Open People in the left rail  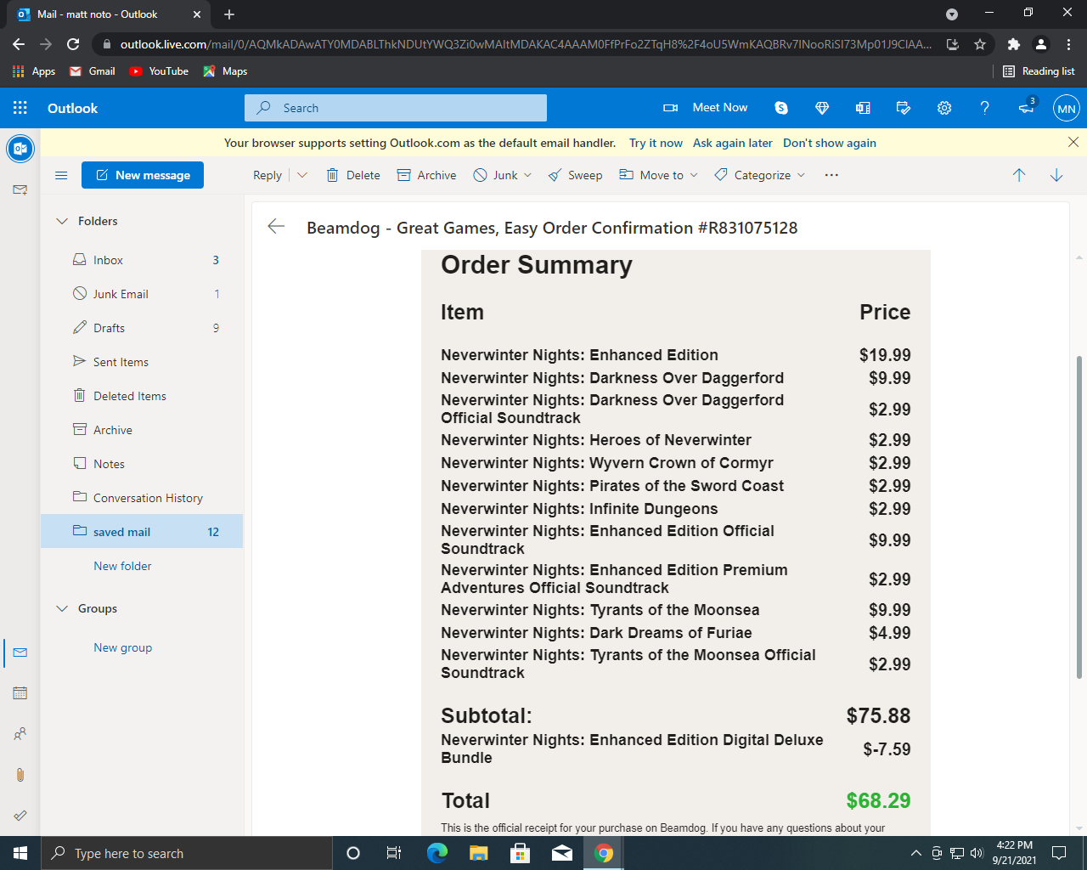click(20, 734)
